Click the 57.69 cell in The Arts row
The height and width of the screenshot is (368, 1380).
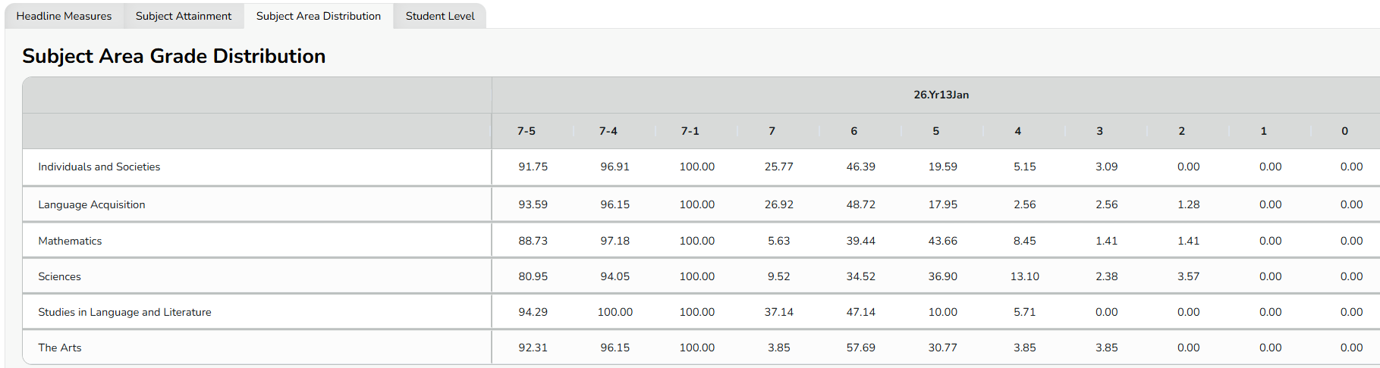point(860,348)
